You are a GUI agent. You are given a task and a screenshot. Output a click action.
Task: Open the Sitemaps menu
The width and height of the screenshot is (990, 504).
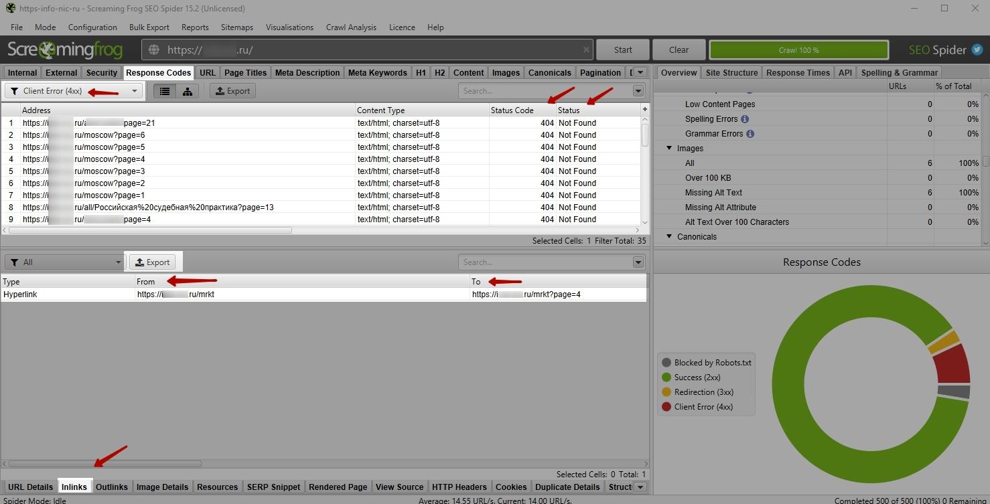(x=237, y=27)
